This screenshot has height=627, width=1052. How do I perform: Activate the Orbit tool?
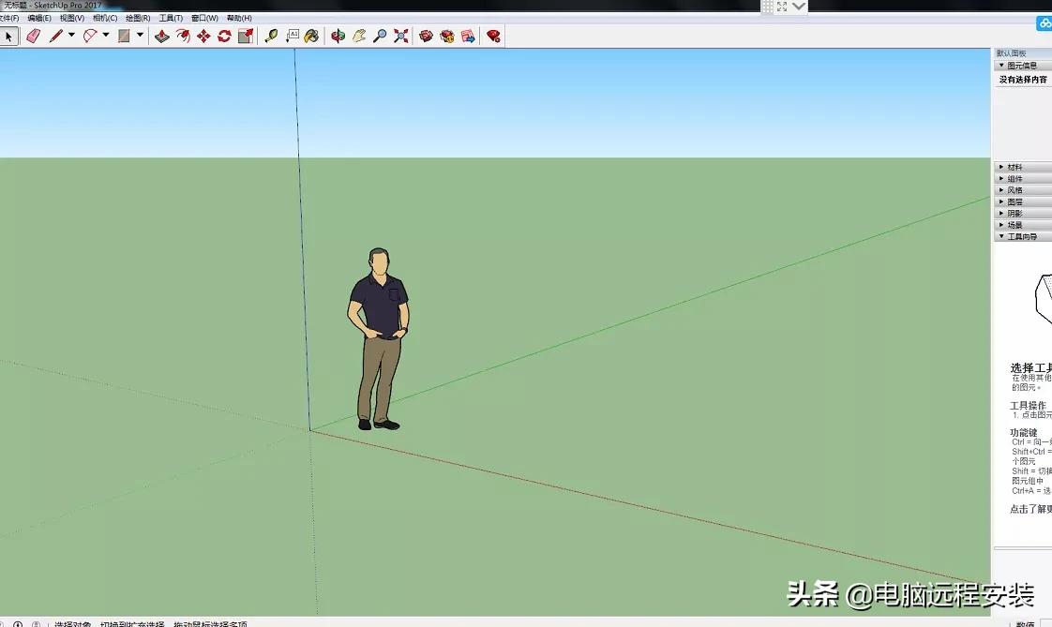(338, 36)
